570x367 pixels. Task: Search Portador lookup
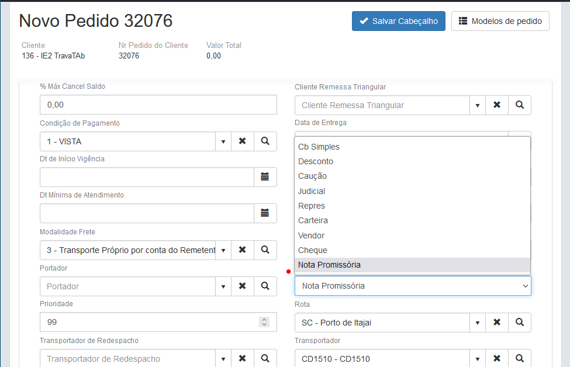coord(265,286)
